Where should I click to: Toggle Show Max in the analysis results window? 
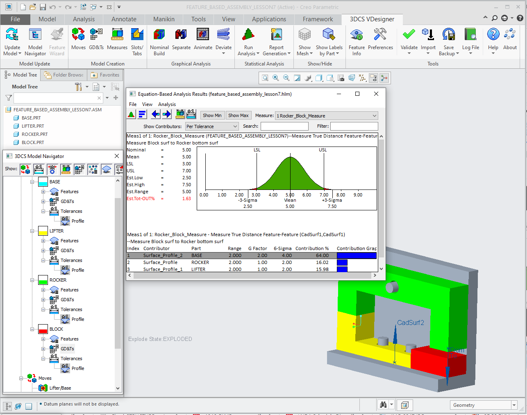(239, 115)
